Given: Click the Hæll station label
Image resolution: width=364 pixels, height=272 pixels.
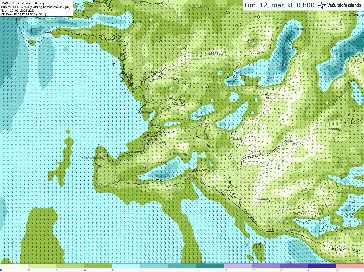Looking at the screenshot, I should click(x=257, y=152).
